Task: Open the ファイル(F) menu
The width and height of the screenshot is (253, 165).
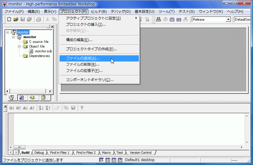Action: (14, 12)
